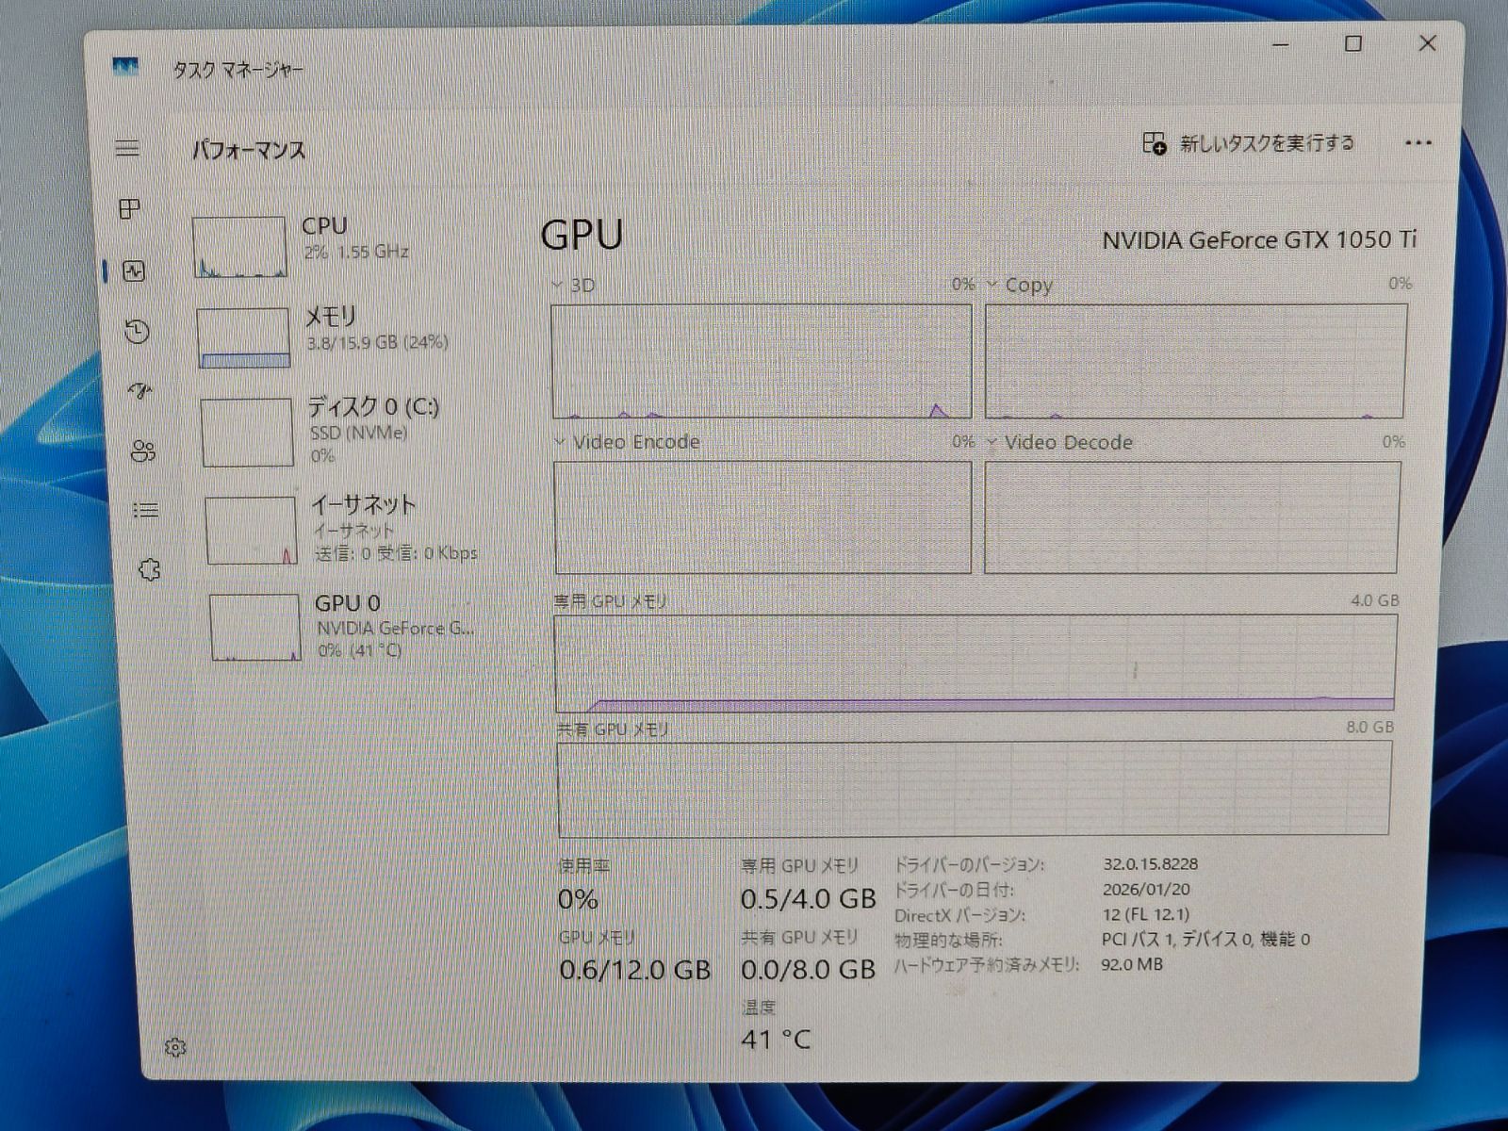The image size is (1508, 1131).
Task: Click the NVIDIA GeForce GTX 1050 Ti title
Action: coord(1259,239)
